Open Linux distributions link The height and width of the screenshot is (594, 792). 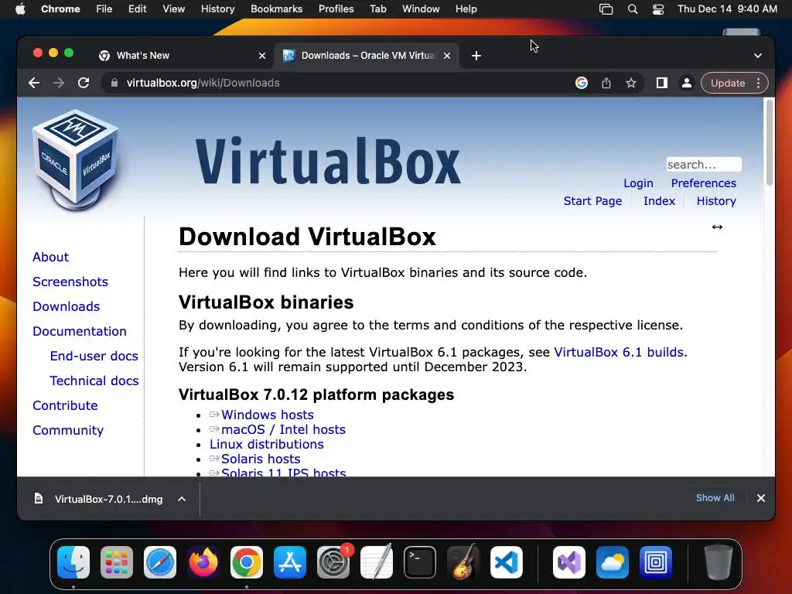[266, 444]
